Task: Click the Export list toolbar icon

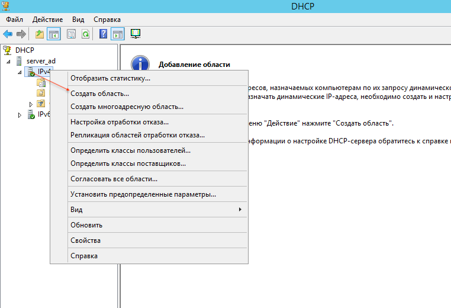Action: pos(71,34)
